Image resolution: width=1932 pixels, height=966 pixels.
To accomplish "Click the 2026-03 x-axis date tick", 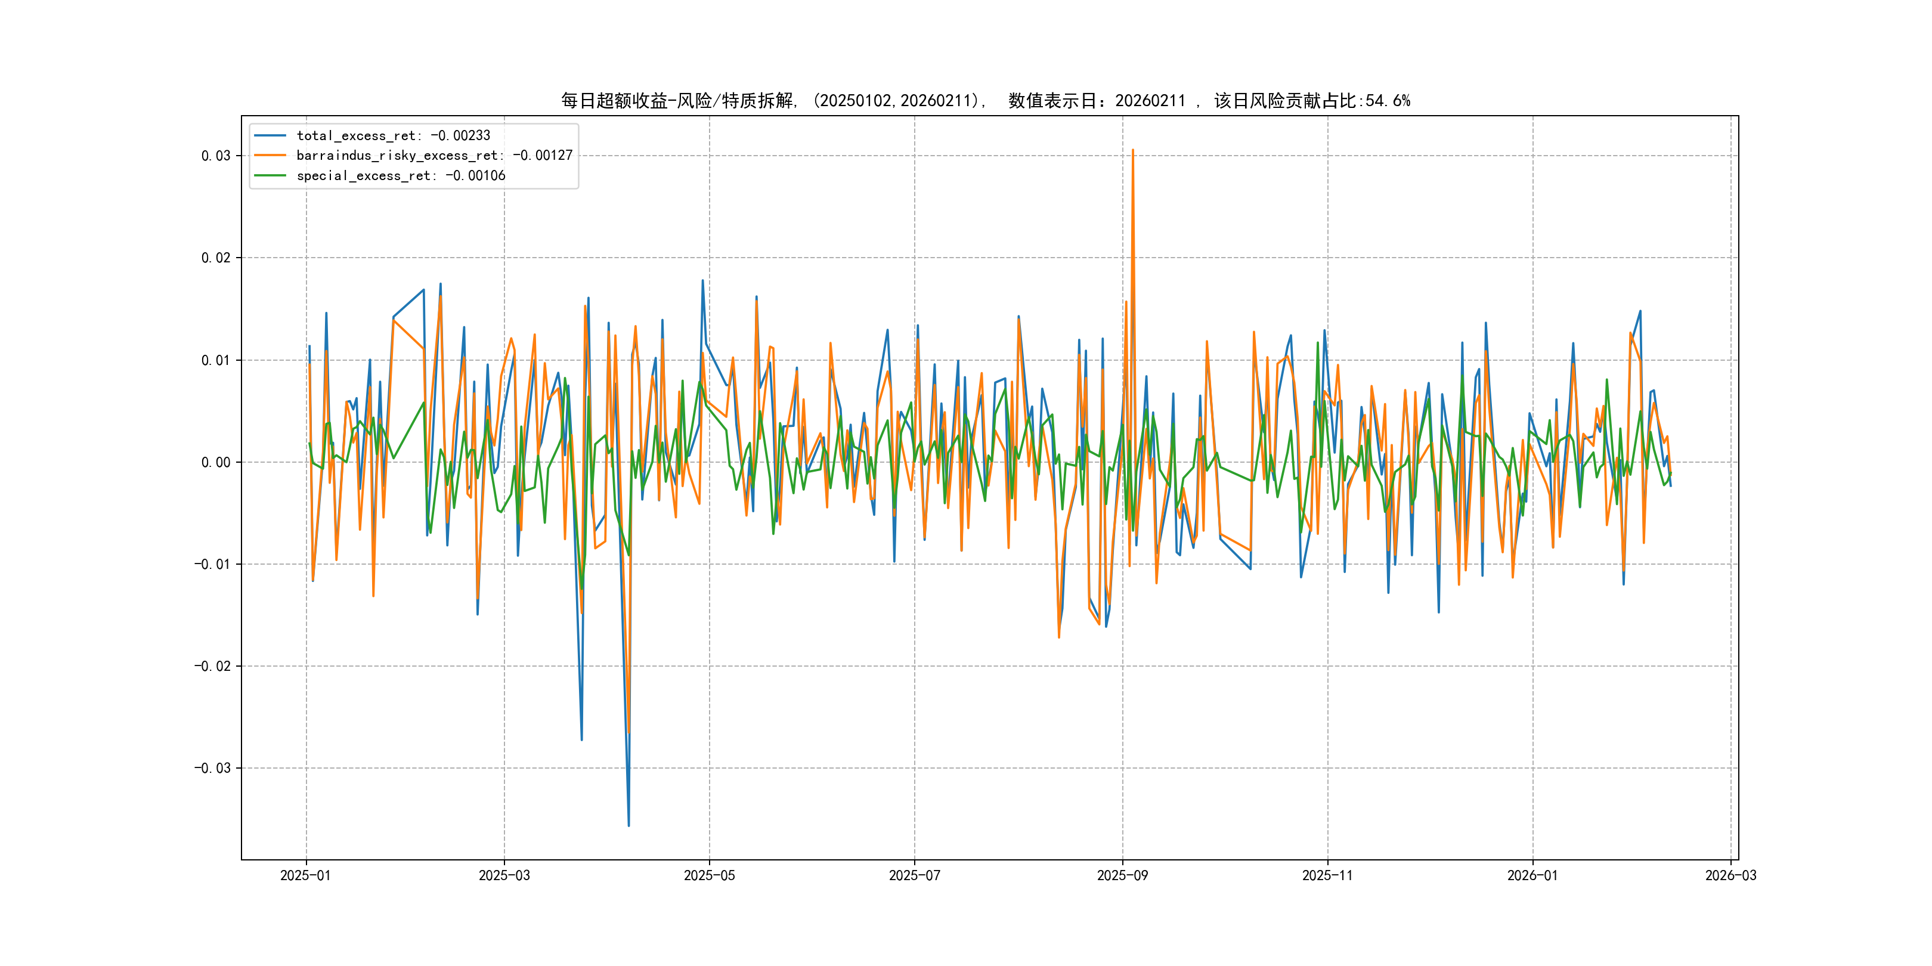I will pyautogui.click(x=1730, y=875).
